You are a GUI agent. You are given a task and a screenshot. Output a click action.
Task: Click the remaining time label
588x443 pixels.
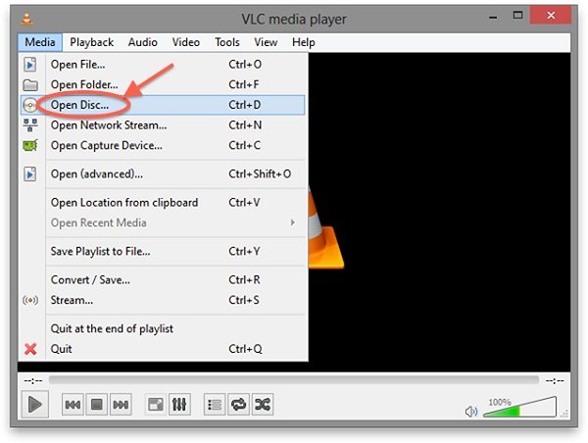tap(555, 381)
